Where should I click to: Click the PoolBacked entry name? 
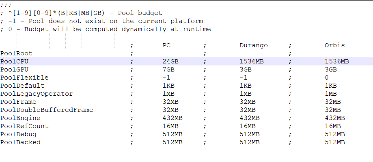click(20, 142)
